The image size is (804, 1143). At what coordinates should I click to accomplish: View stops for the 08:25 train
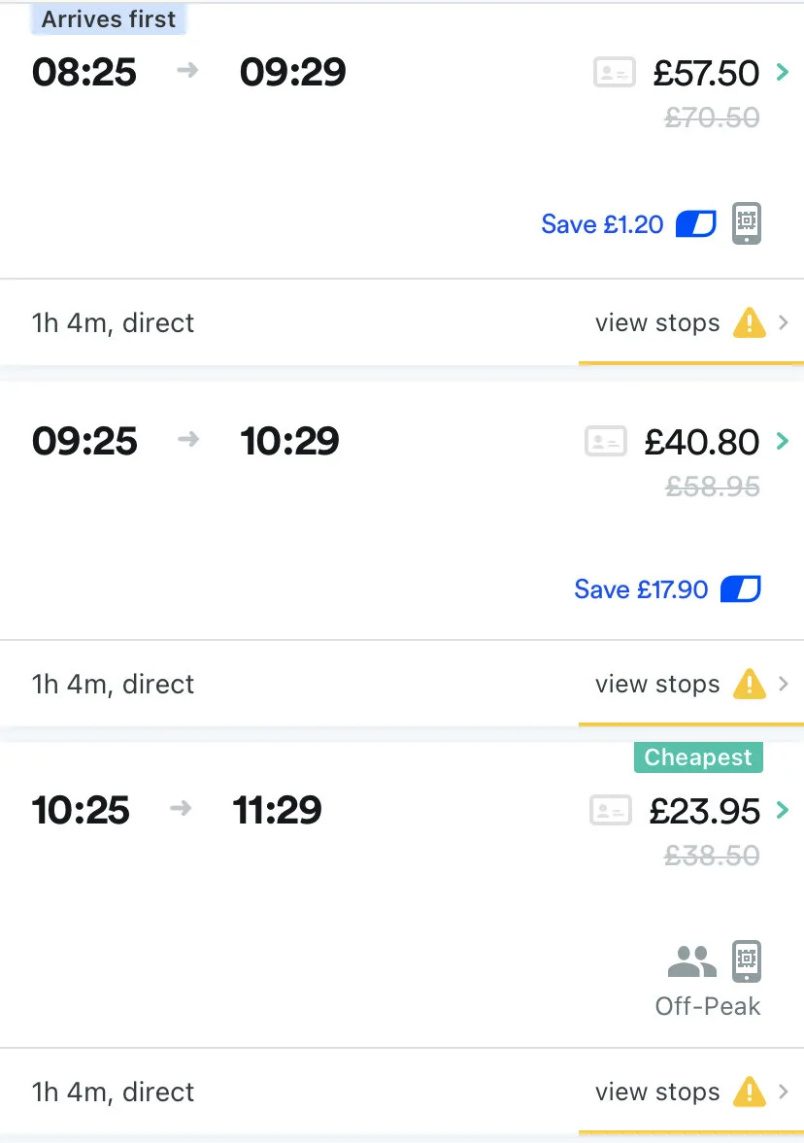[657, 322]
